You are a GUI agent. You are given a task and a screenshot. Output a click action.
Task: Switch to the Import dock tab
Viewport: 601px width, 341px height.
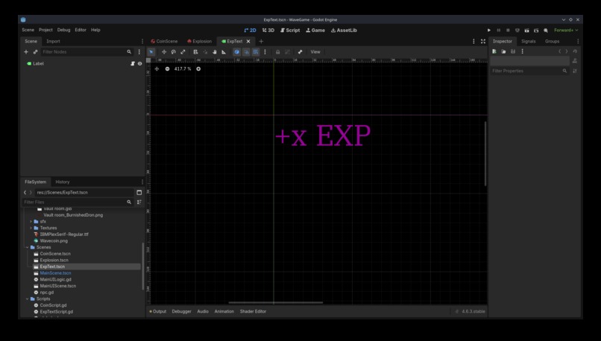[53, 42]
